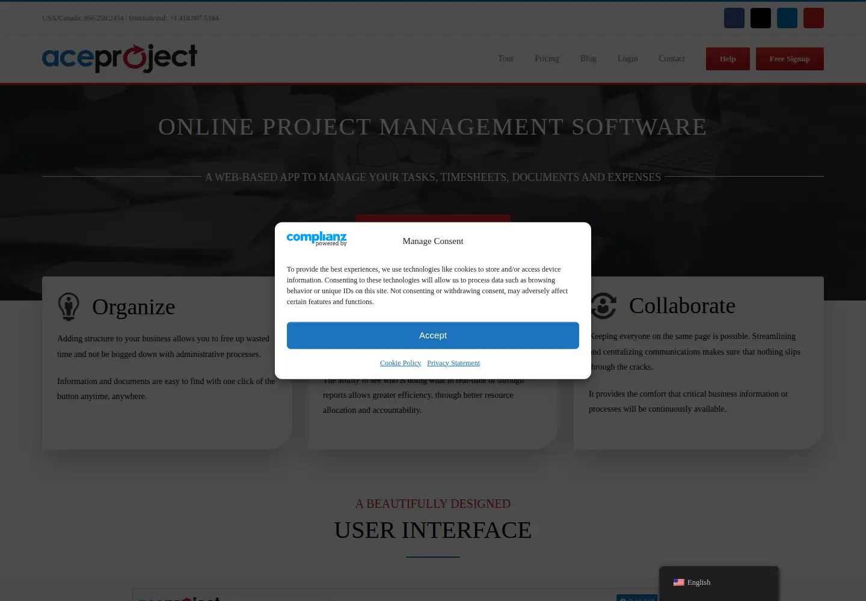866x601 pixels.
Task: Click the Organize lightbulb-person icon
Action: 69,307
